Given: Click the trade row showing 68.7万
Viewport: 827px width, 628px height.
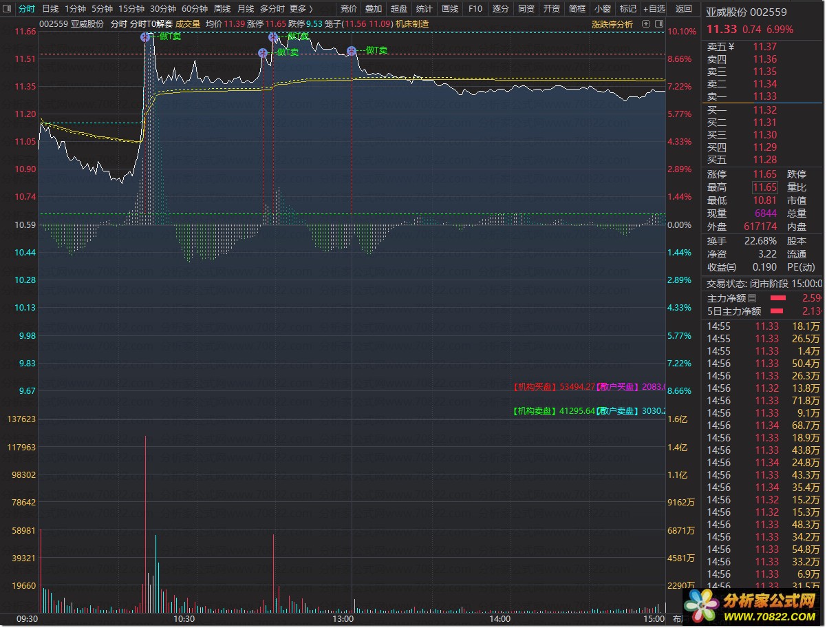Looking at the screenshot, I should coord(764,426).
